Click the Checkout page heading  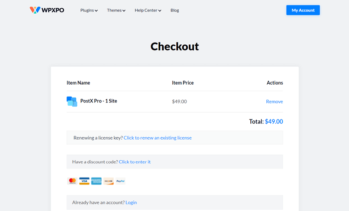tap(174, 46)
